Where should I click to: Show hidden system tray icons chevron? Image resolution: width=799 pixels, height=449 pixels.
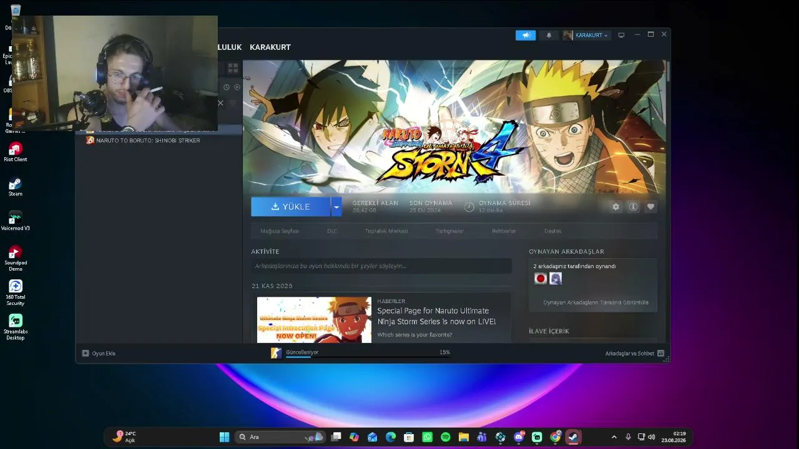(x=614, y=437)
